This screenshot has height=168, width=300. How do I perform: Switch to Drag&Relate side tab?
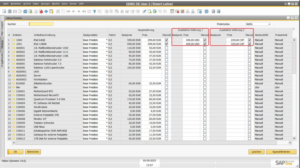[x=2, y=60]
